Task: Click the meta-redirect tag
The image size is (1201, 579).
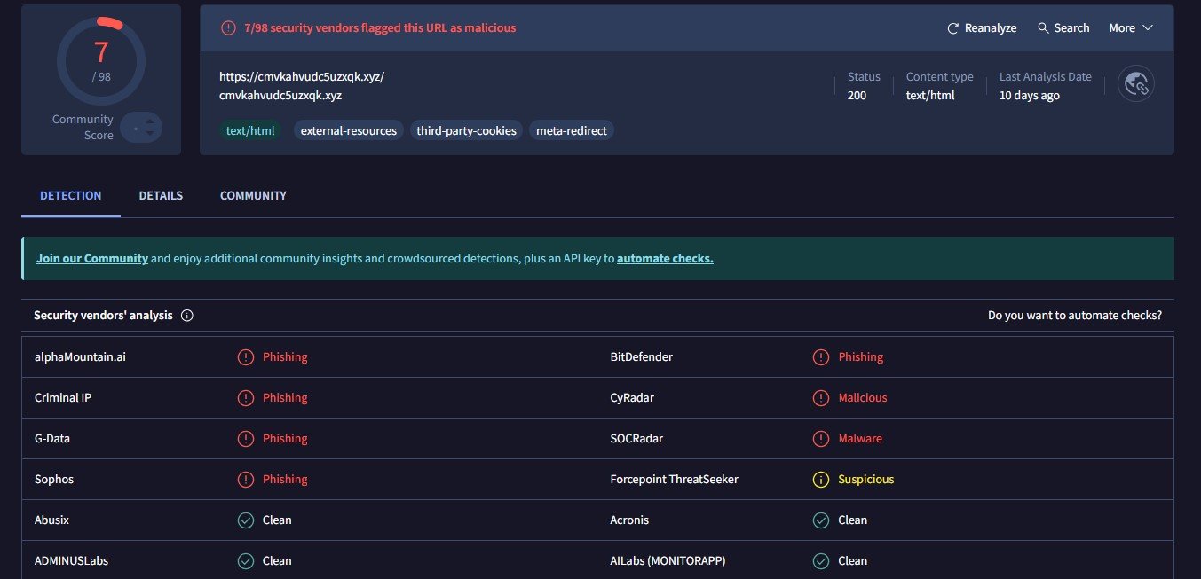Action: pyautogui.click(x=572, y=131)
